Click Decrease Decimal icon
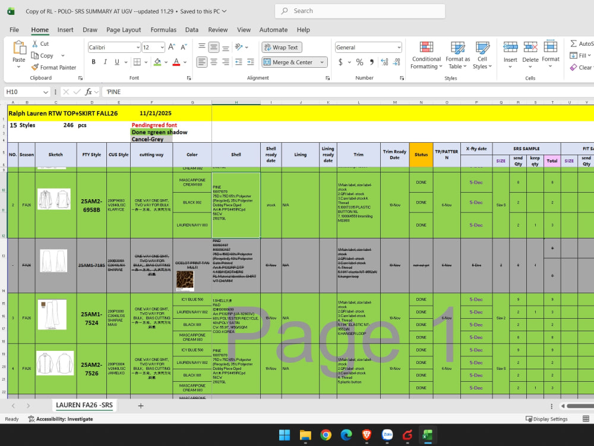Image resolution: width=594 pixels, height=446 pixels. click(x=397, y=62)
